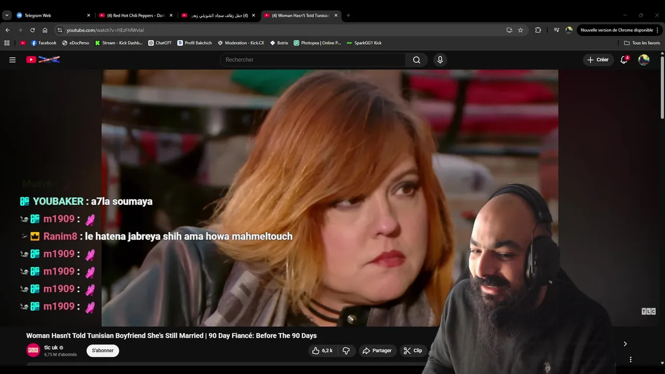Switch to Red Hot Chili Peppers tab

point(136,15)
